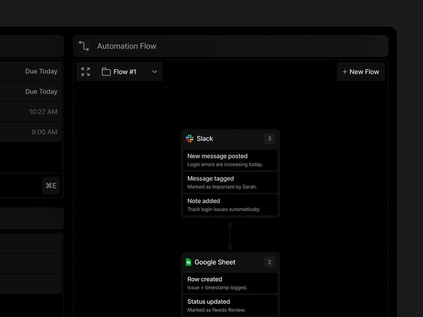Click the event count badge showing 3 on Slack
Screen dimensions: 423x317
(269, 138)
